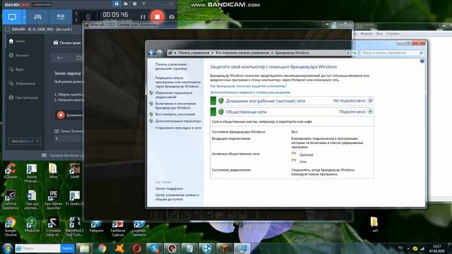The image size is (452, 254).
Task: Click back arrow in Bandicam home panel
Action: [60, 58]
